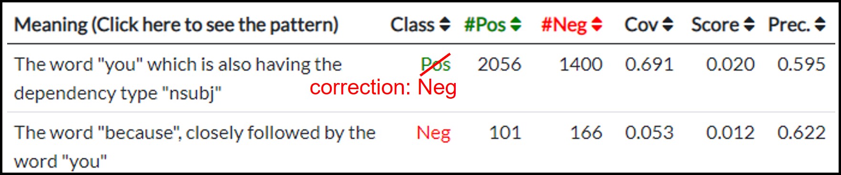
Task: Sort by Class column arrows
Action: 444,24
